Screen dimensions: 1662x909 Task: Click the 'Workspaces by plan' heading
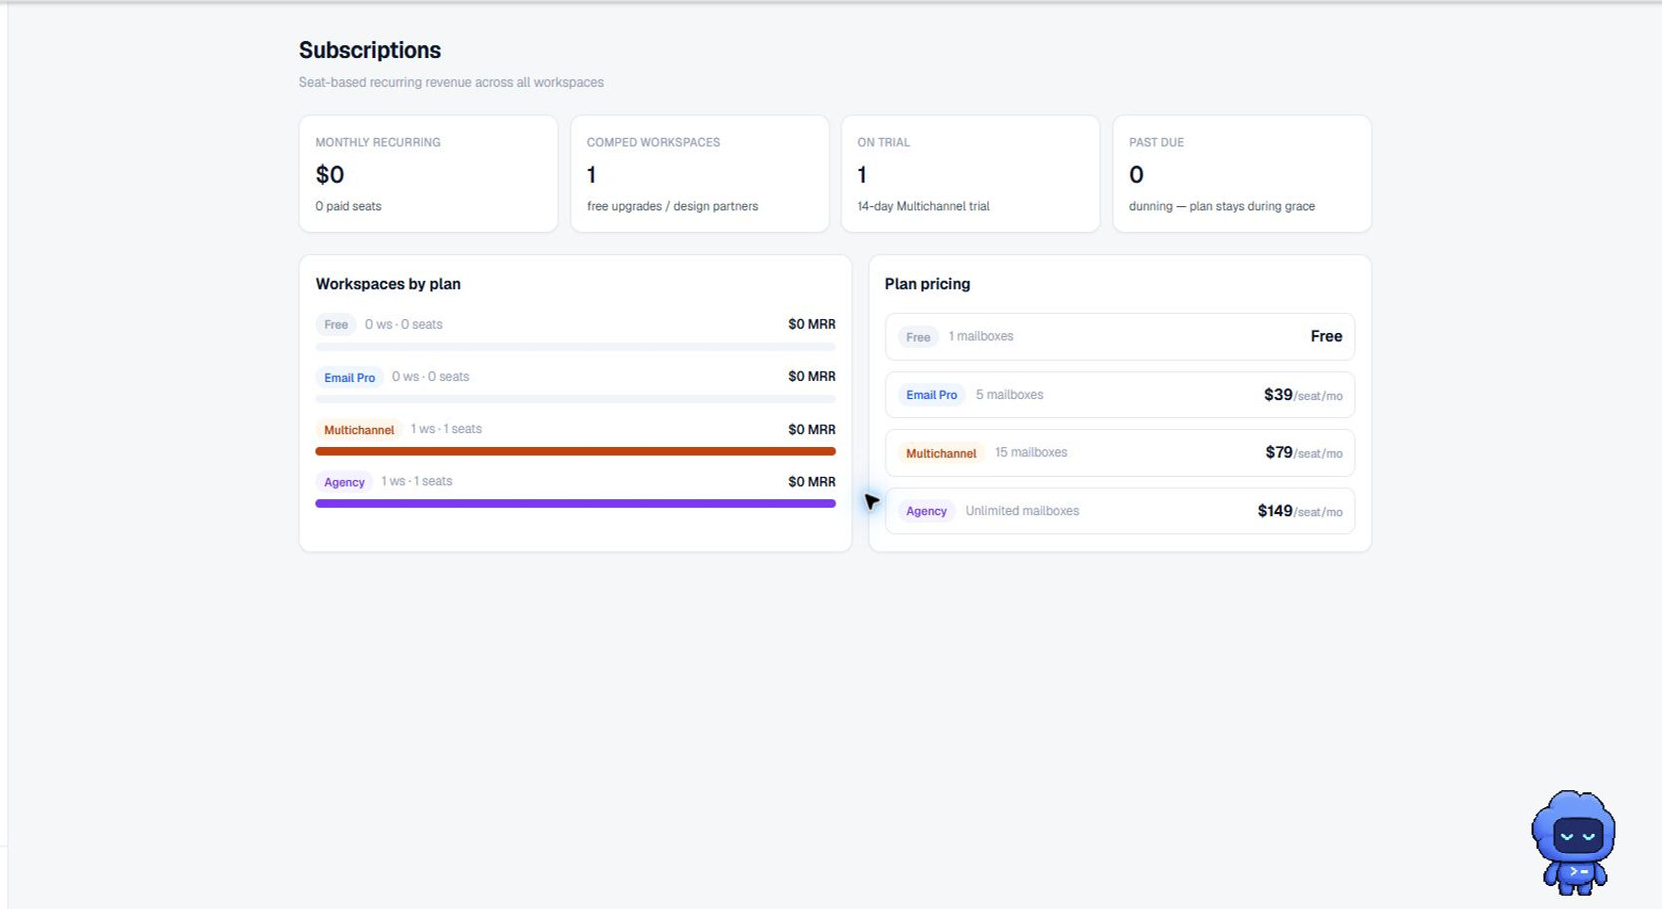point(388,284)
